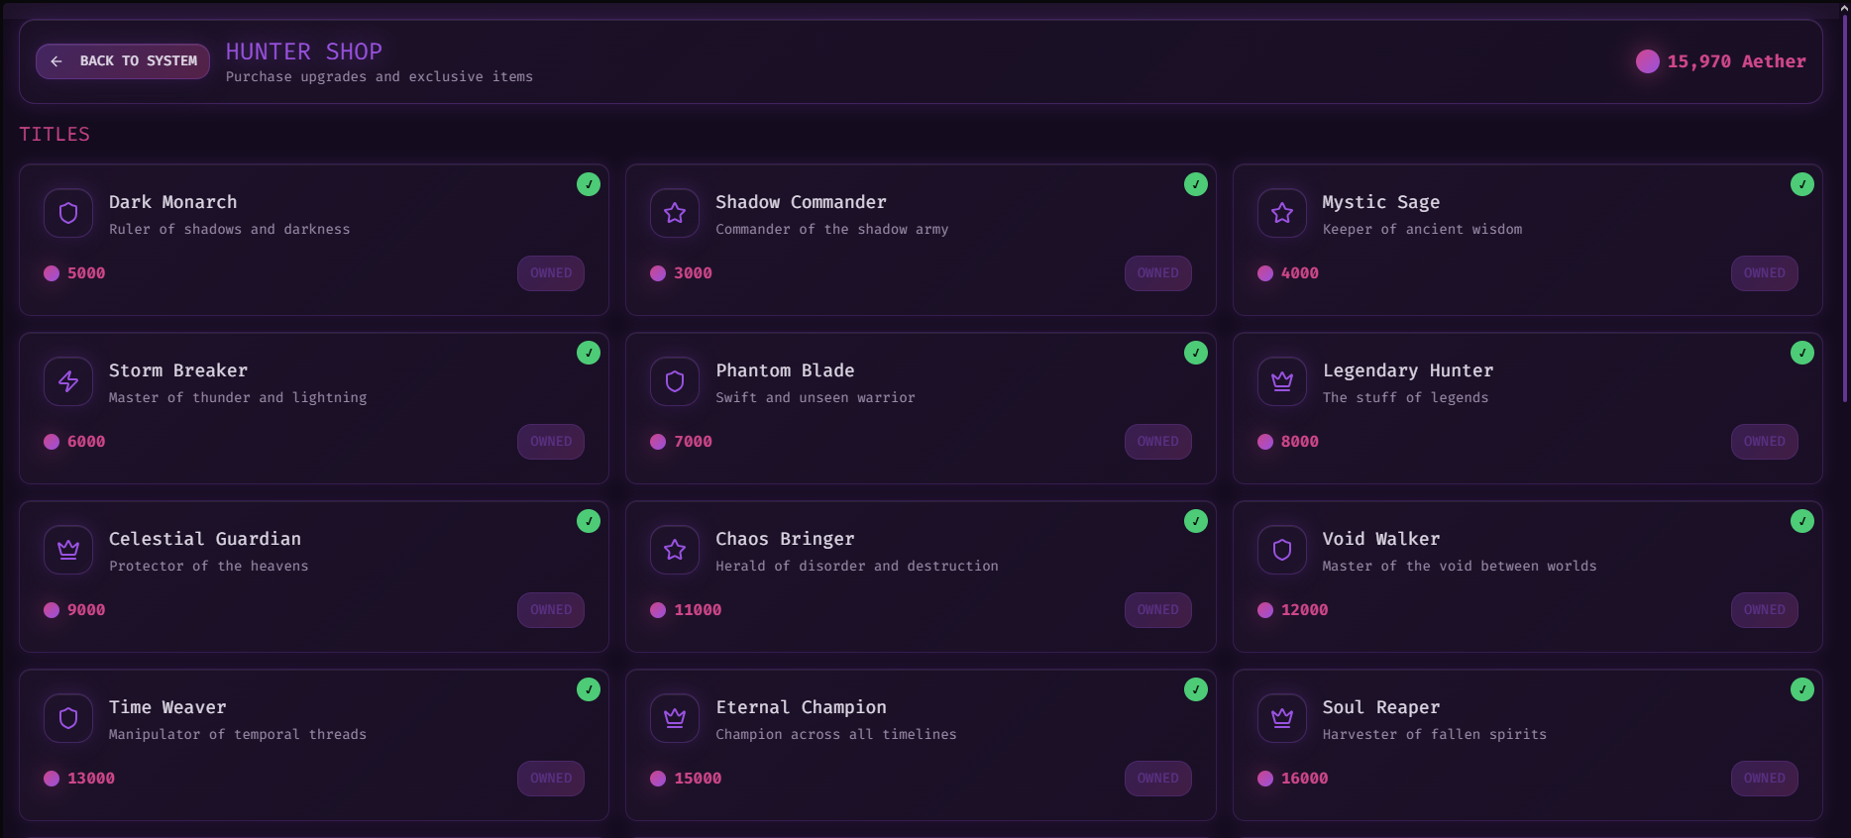Click the Eternal Champion crown icon
The height and width of the screenshot is (838, 1851).
click(675, 718)
